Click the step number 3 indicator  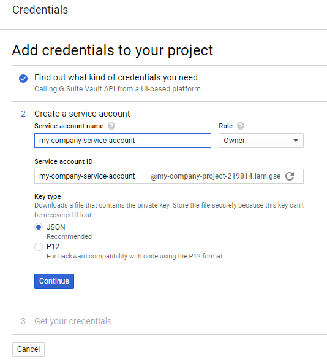click(23, 321)
